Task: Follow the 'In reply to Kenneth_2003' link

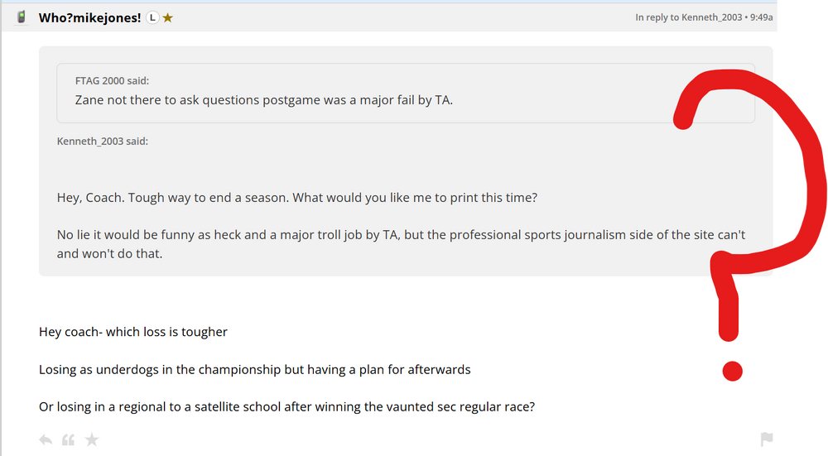Action: (688, 17)
